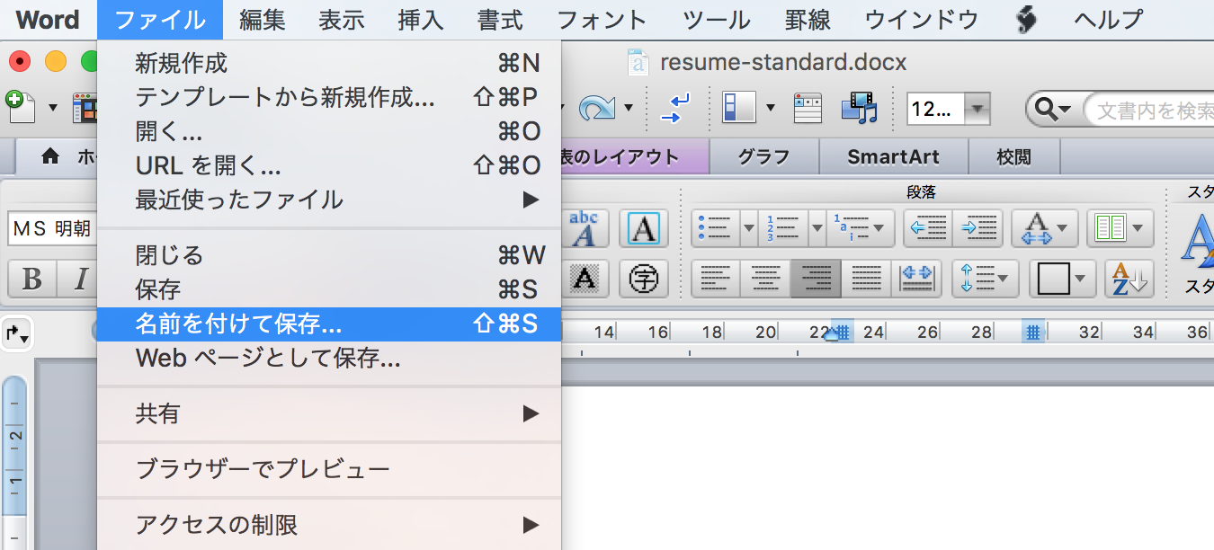
Task: Click the new blank document icon
Action: [x=20, y=107]
